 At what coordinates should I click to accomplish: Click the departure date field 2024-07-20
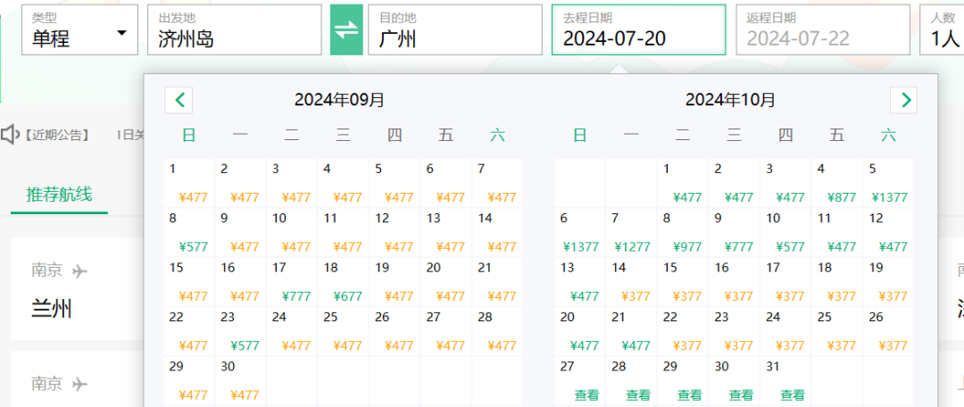click(639, 30)
